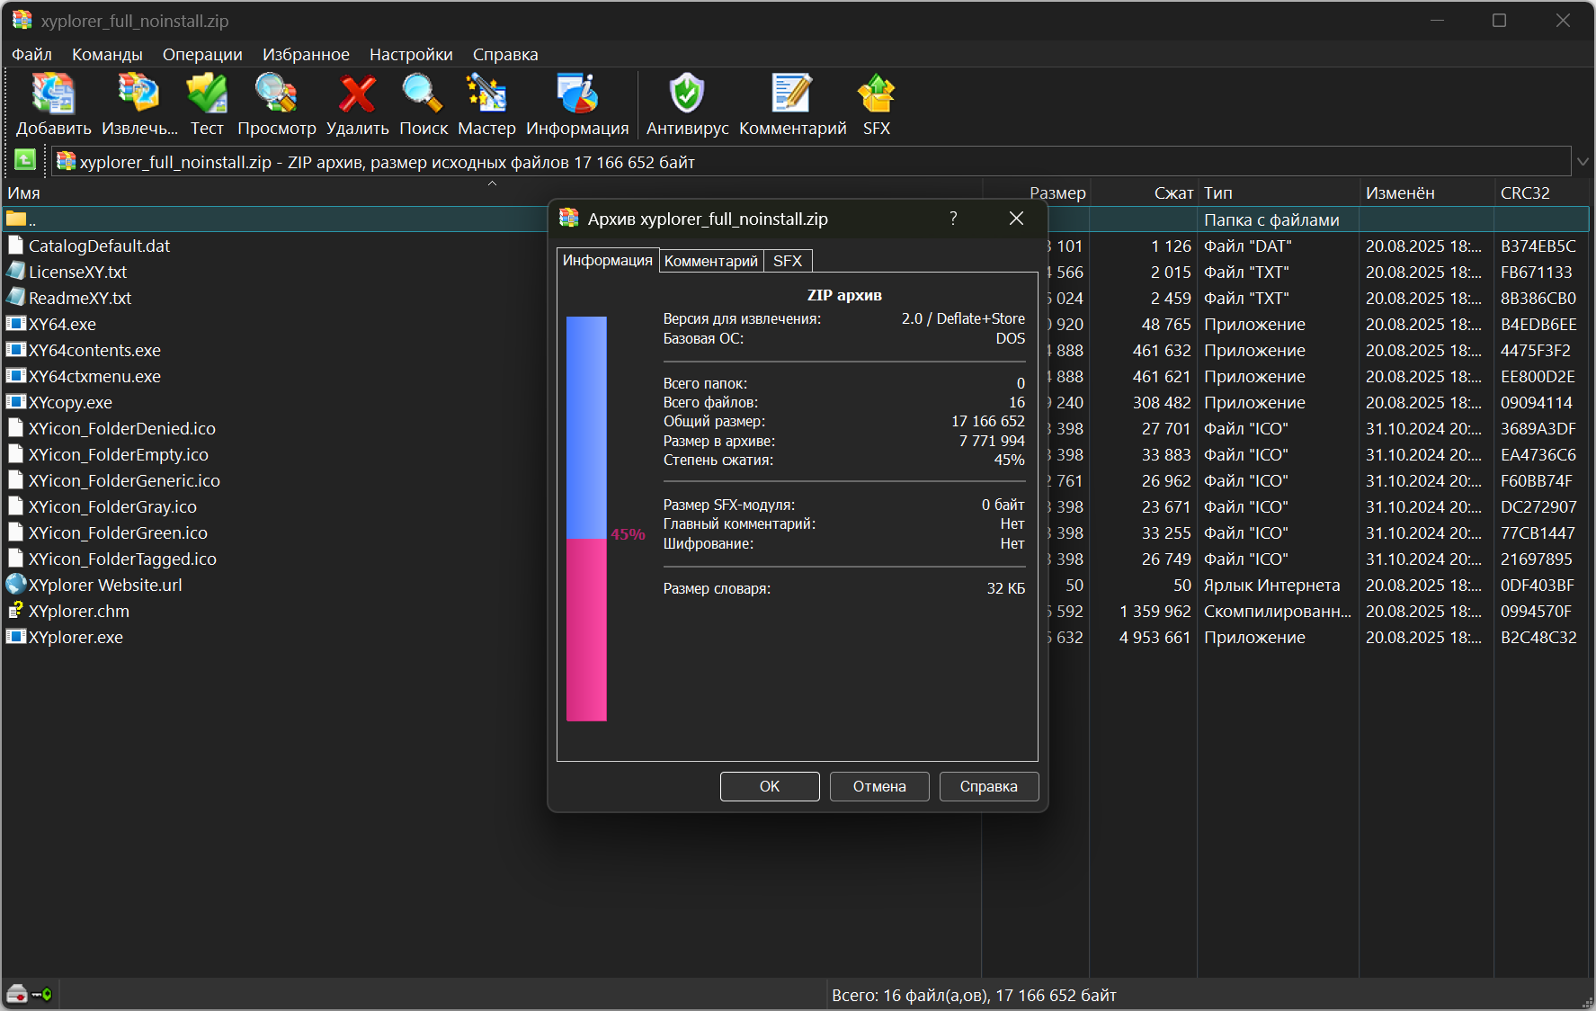Screen dimensions: 1596x1011
Task: Click the archive path address field
Action: pos(809,162)
